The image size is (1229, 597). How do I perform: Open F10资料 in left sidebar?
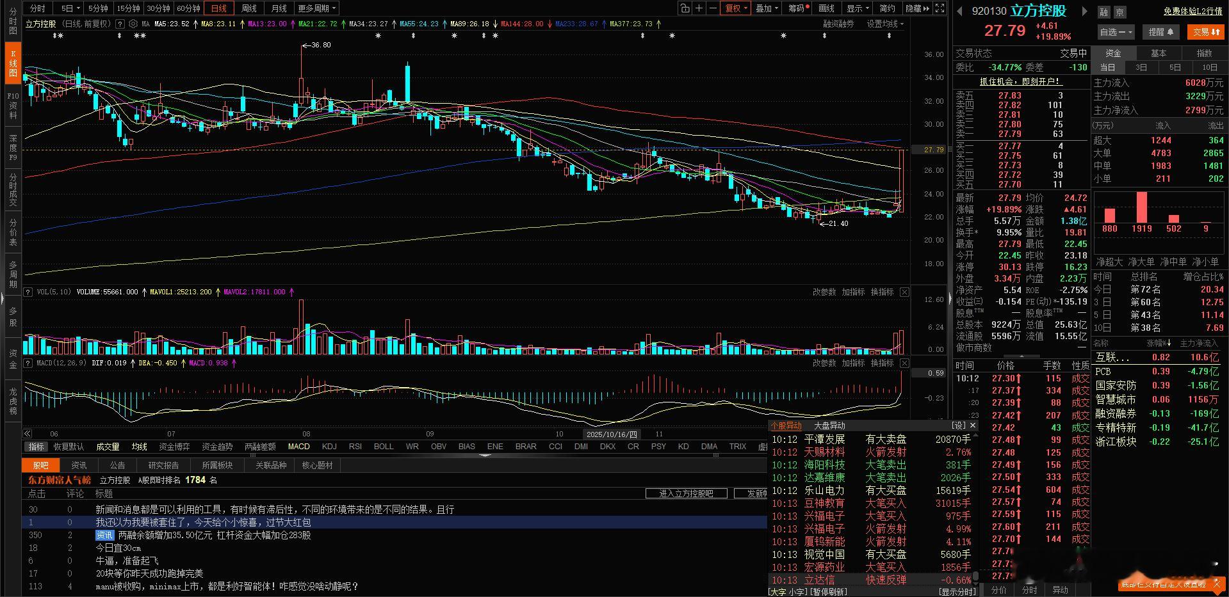click(13, 105)
